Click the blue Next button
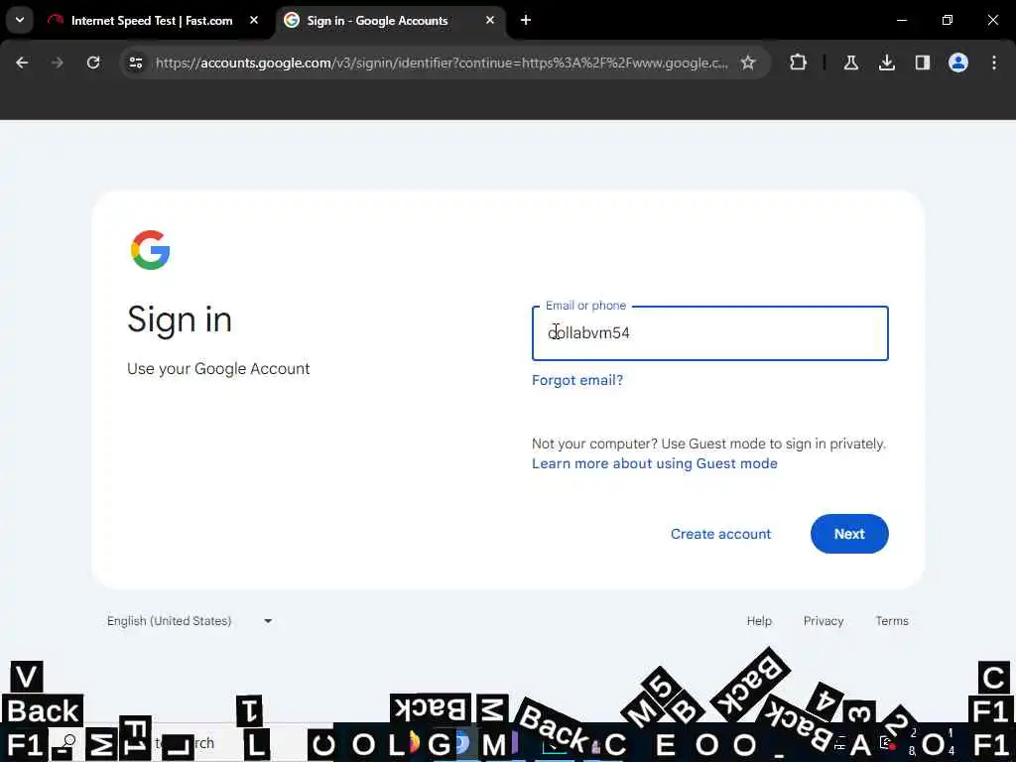1016x762 pixels. (849, 534)
